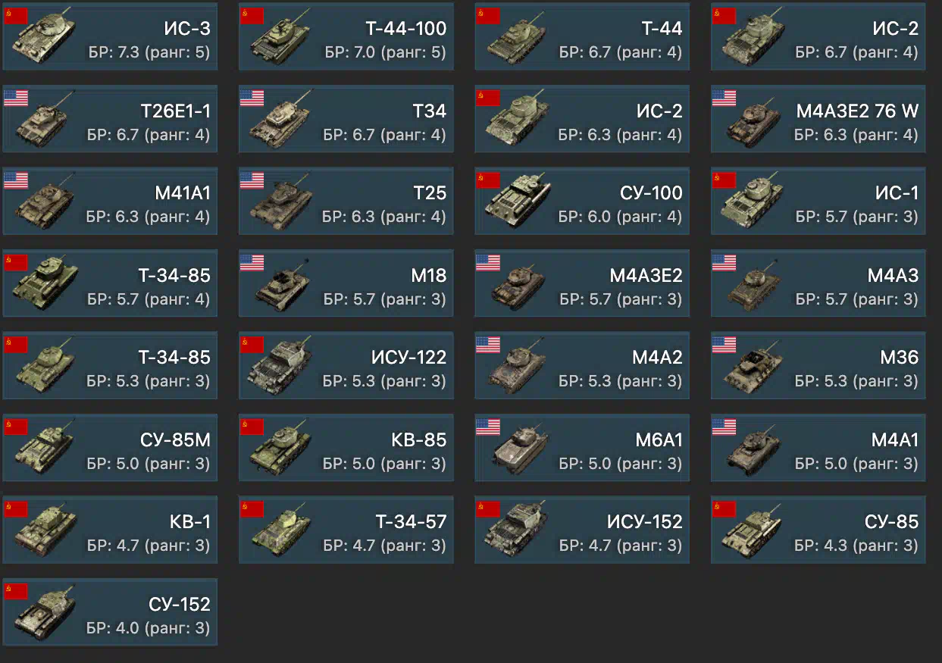This screenshot has height=663, width=942.
Task: Click the M18 tank icon
Action: (x=282, y=286)
